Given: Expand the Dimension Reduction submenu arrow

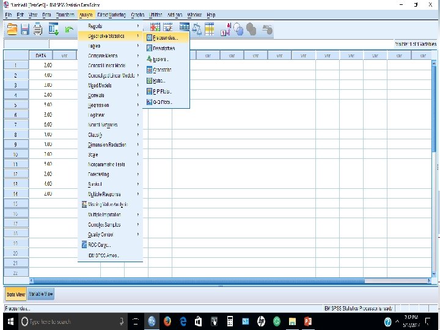Looking at the screenshot, I should click(138, 144).
